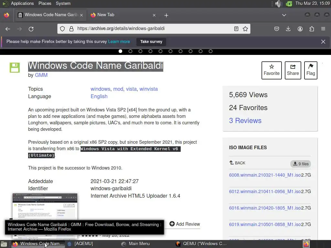
Task: Open the vista topic link
Action: tap(131, 89)
